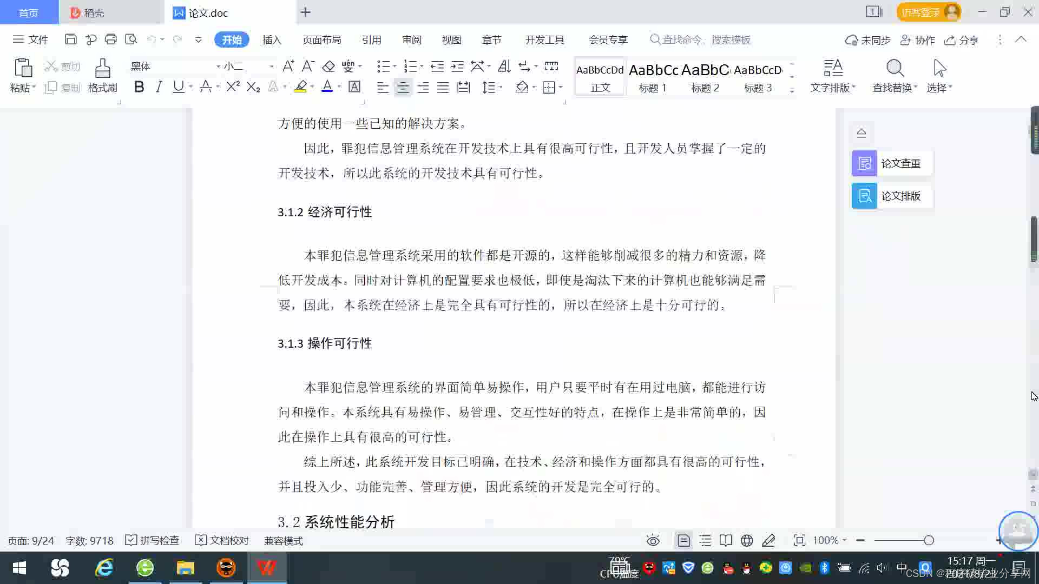Switch to Page Layout (页面布局) tab
This screenshot has height=584, width=1039.
321,40
